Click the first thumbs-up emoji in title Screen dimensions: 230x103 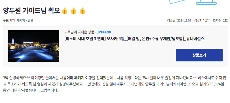click(x=65, y=11)
